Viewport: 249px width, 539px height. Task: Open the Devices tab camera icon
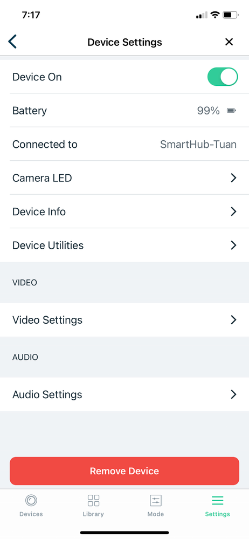[31, 500]
